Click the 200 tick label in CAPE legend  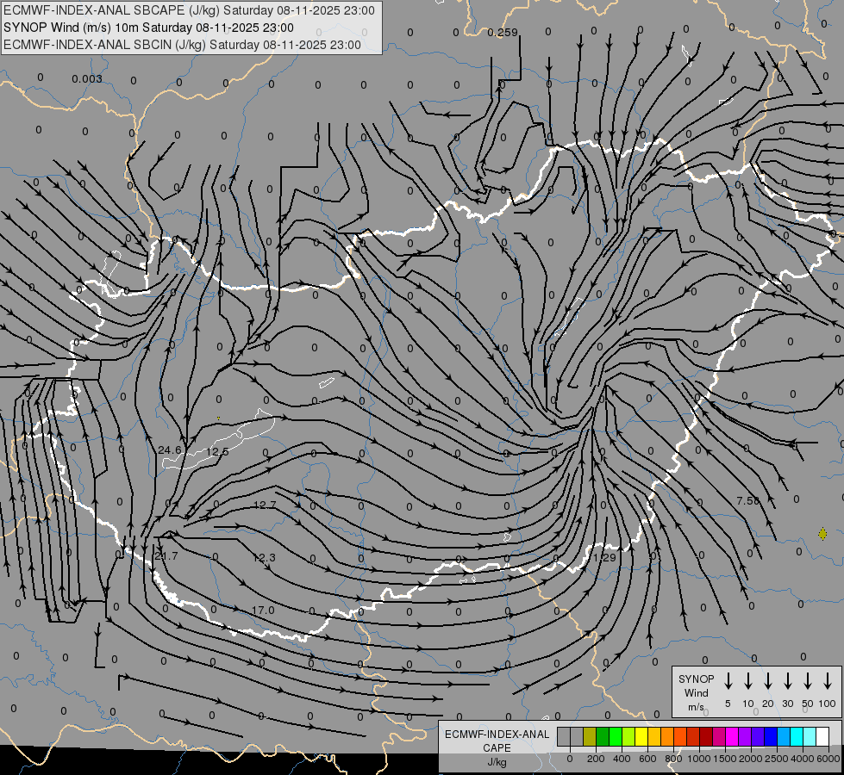[x=596, y=759]
